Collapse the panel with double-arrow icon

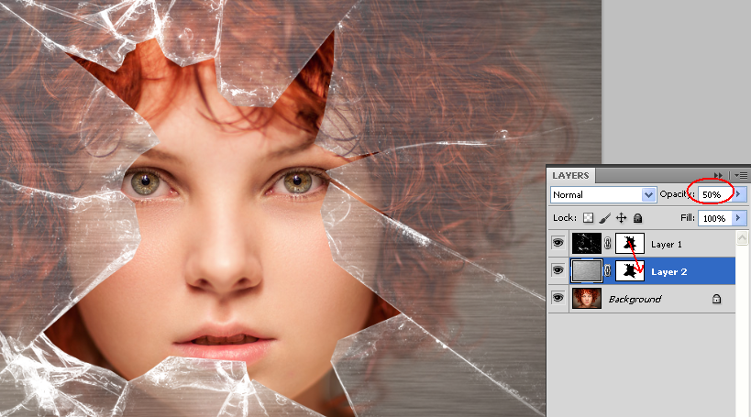coord(718,176)
